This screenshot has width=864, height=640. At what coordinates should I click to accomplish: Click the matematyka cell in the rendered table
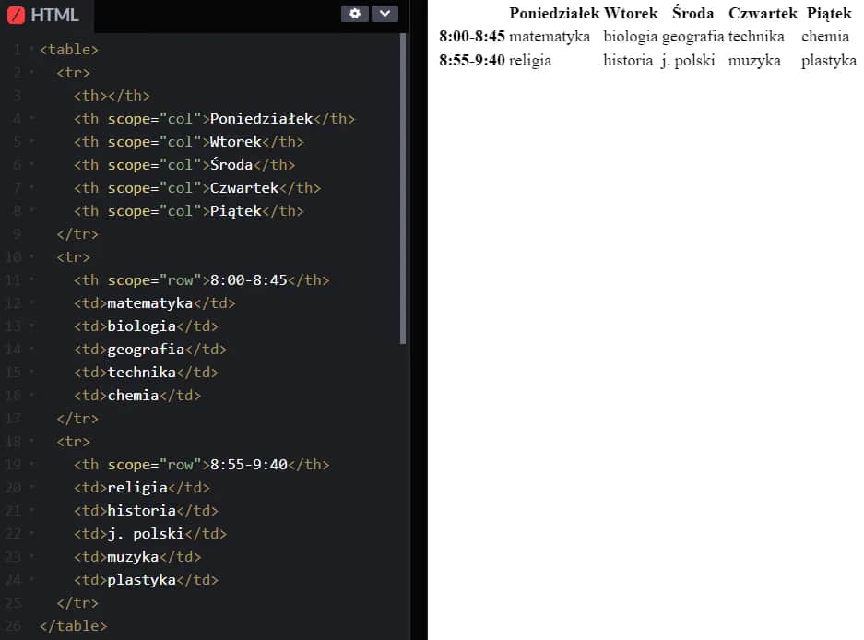pos(551,37)
